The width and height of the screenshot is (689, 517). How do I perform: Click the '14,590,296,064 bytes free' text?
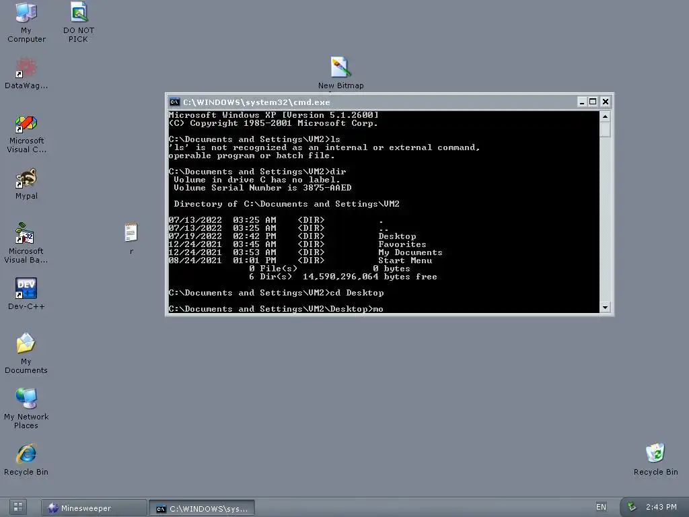pyautogui.click(x=369, y=277)
